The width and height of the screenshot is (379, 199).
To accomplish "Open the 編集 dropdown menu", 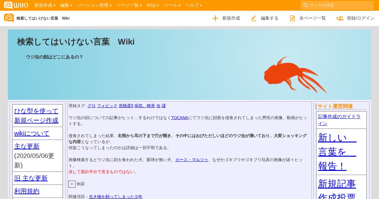I will tap(66, 5).
